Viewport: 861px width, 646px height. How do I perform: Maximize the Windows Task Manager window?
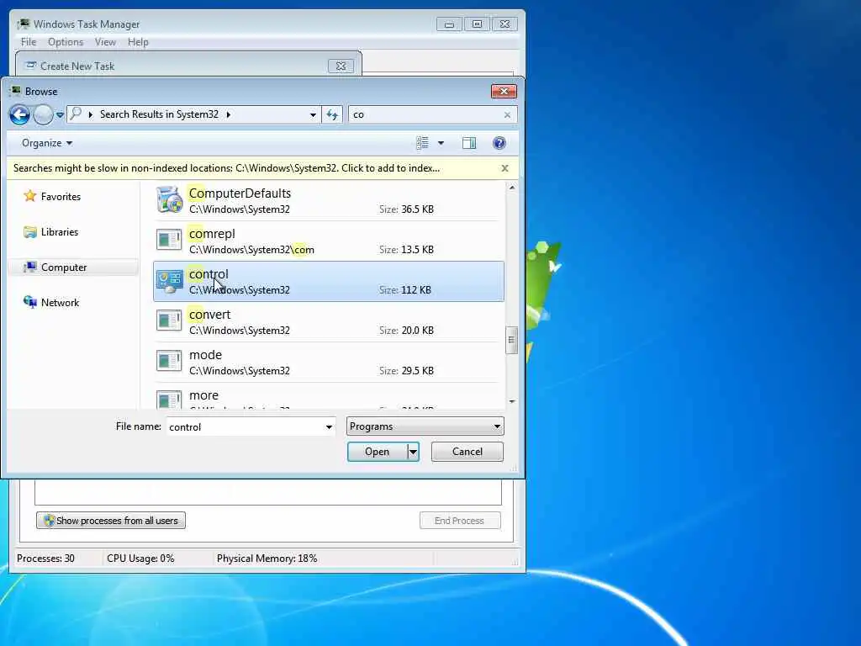[477, 24]
